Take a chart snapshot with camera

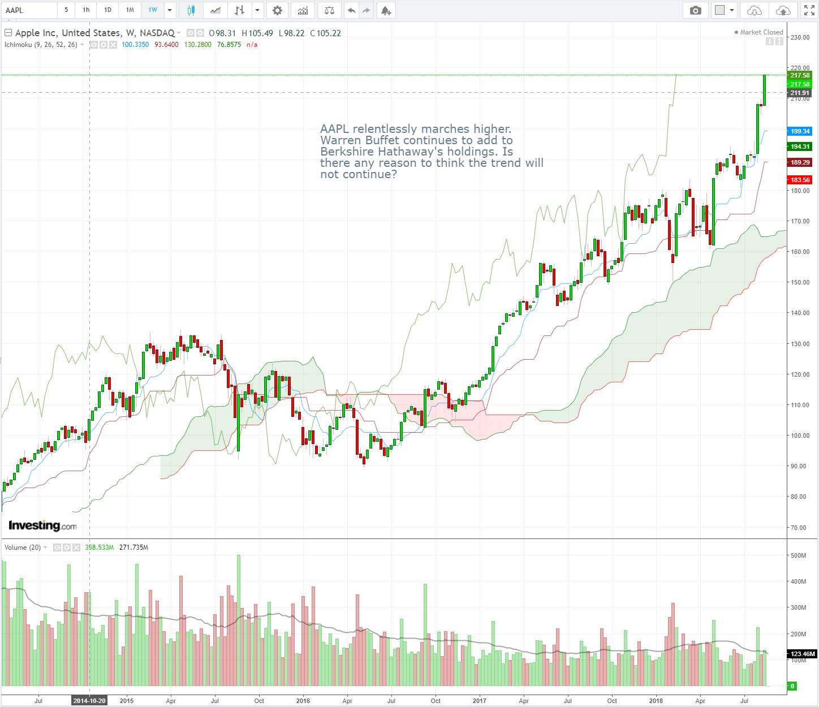pyautogui.click(x=696, y=10)
